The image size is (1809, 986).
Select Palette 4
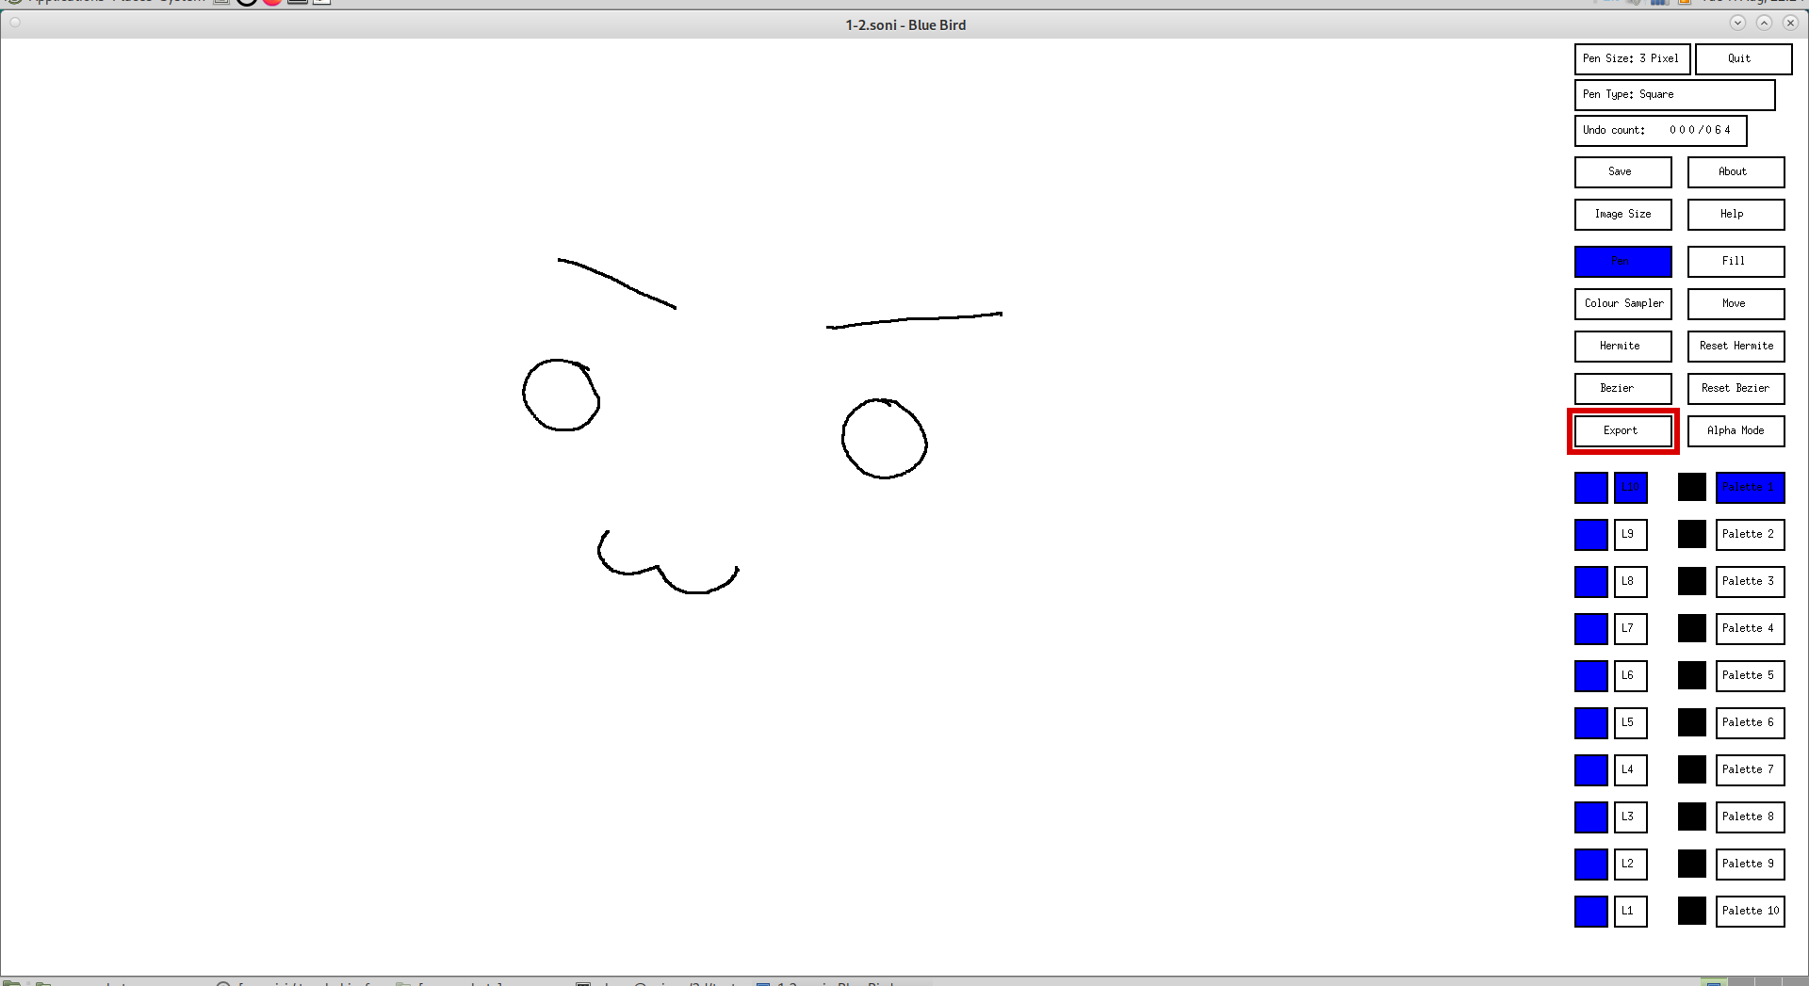(x=1750, y=628)
